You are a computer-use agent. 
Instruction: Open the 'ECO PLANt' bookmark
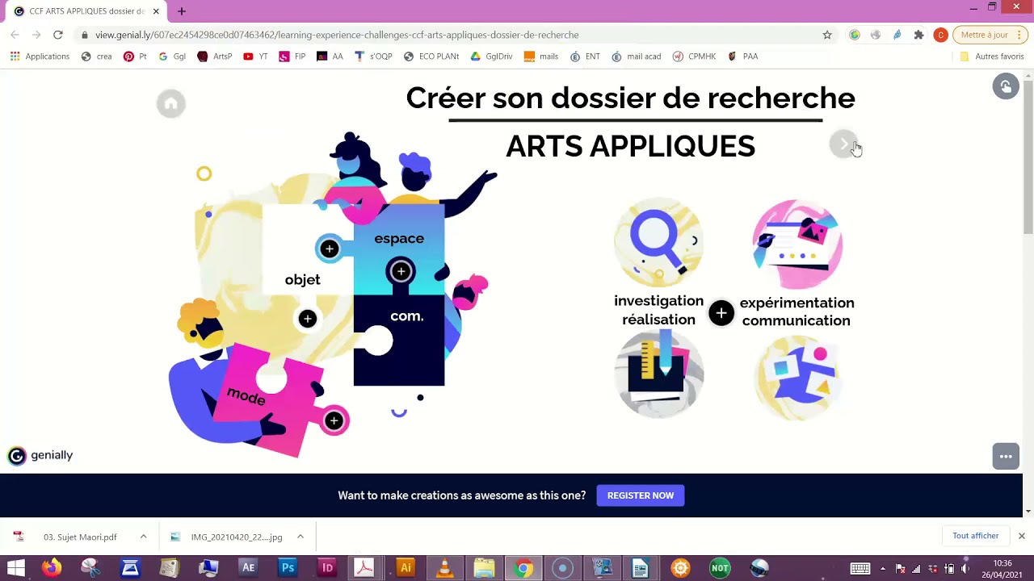[x=431, y=56]
